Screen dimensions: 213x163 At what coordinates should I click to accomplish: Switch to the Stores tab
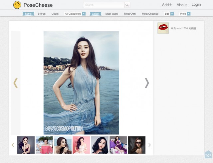42,14
